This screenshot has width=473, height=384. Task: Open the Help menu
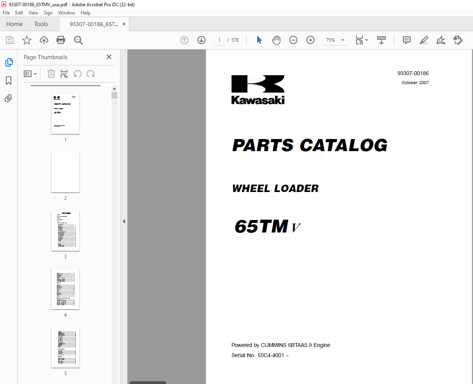(85, 13)
